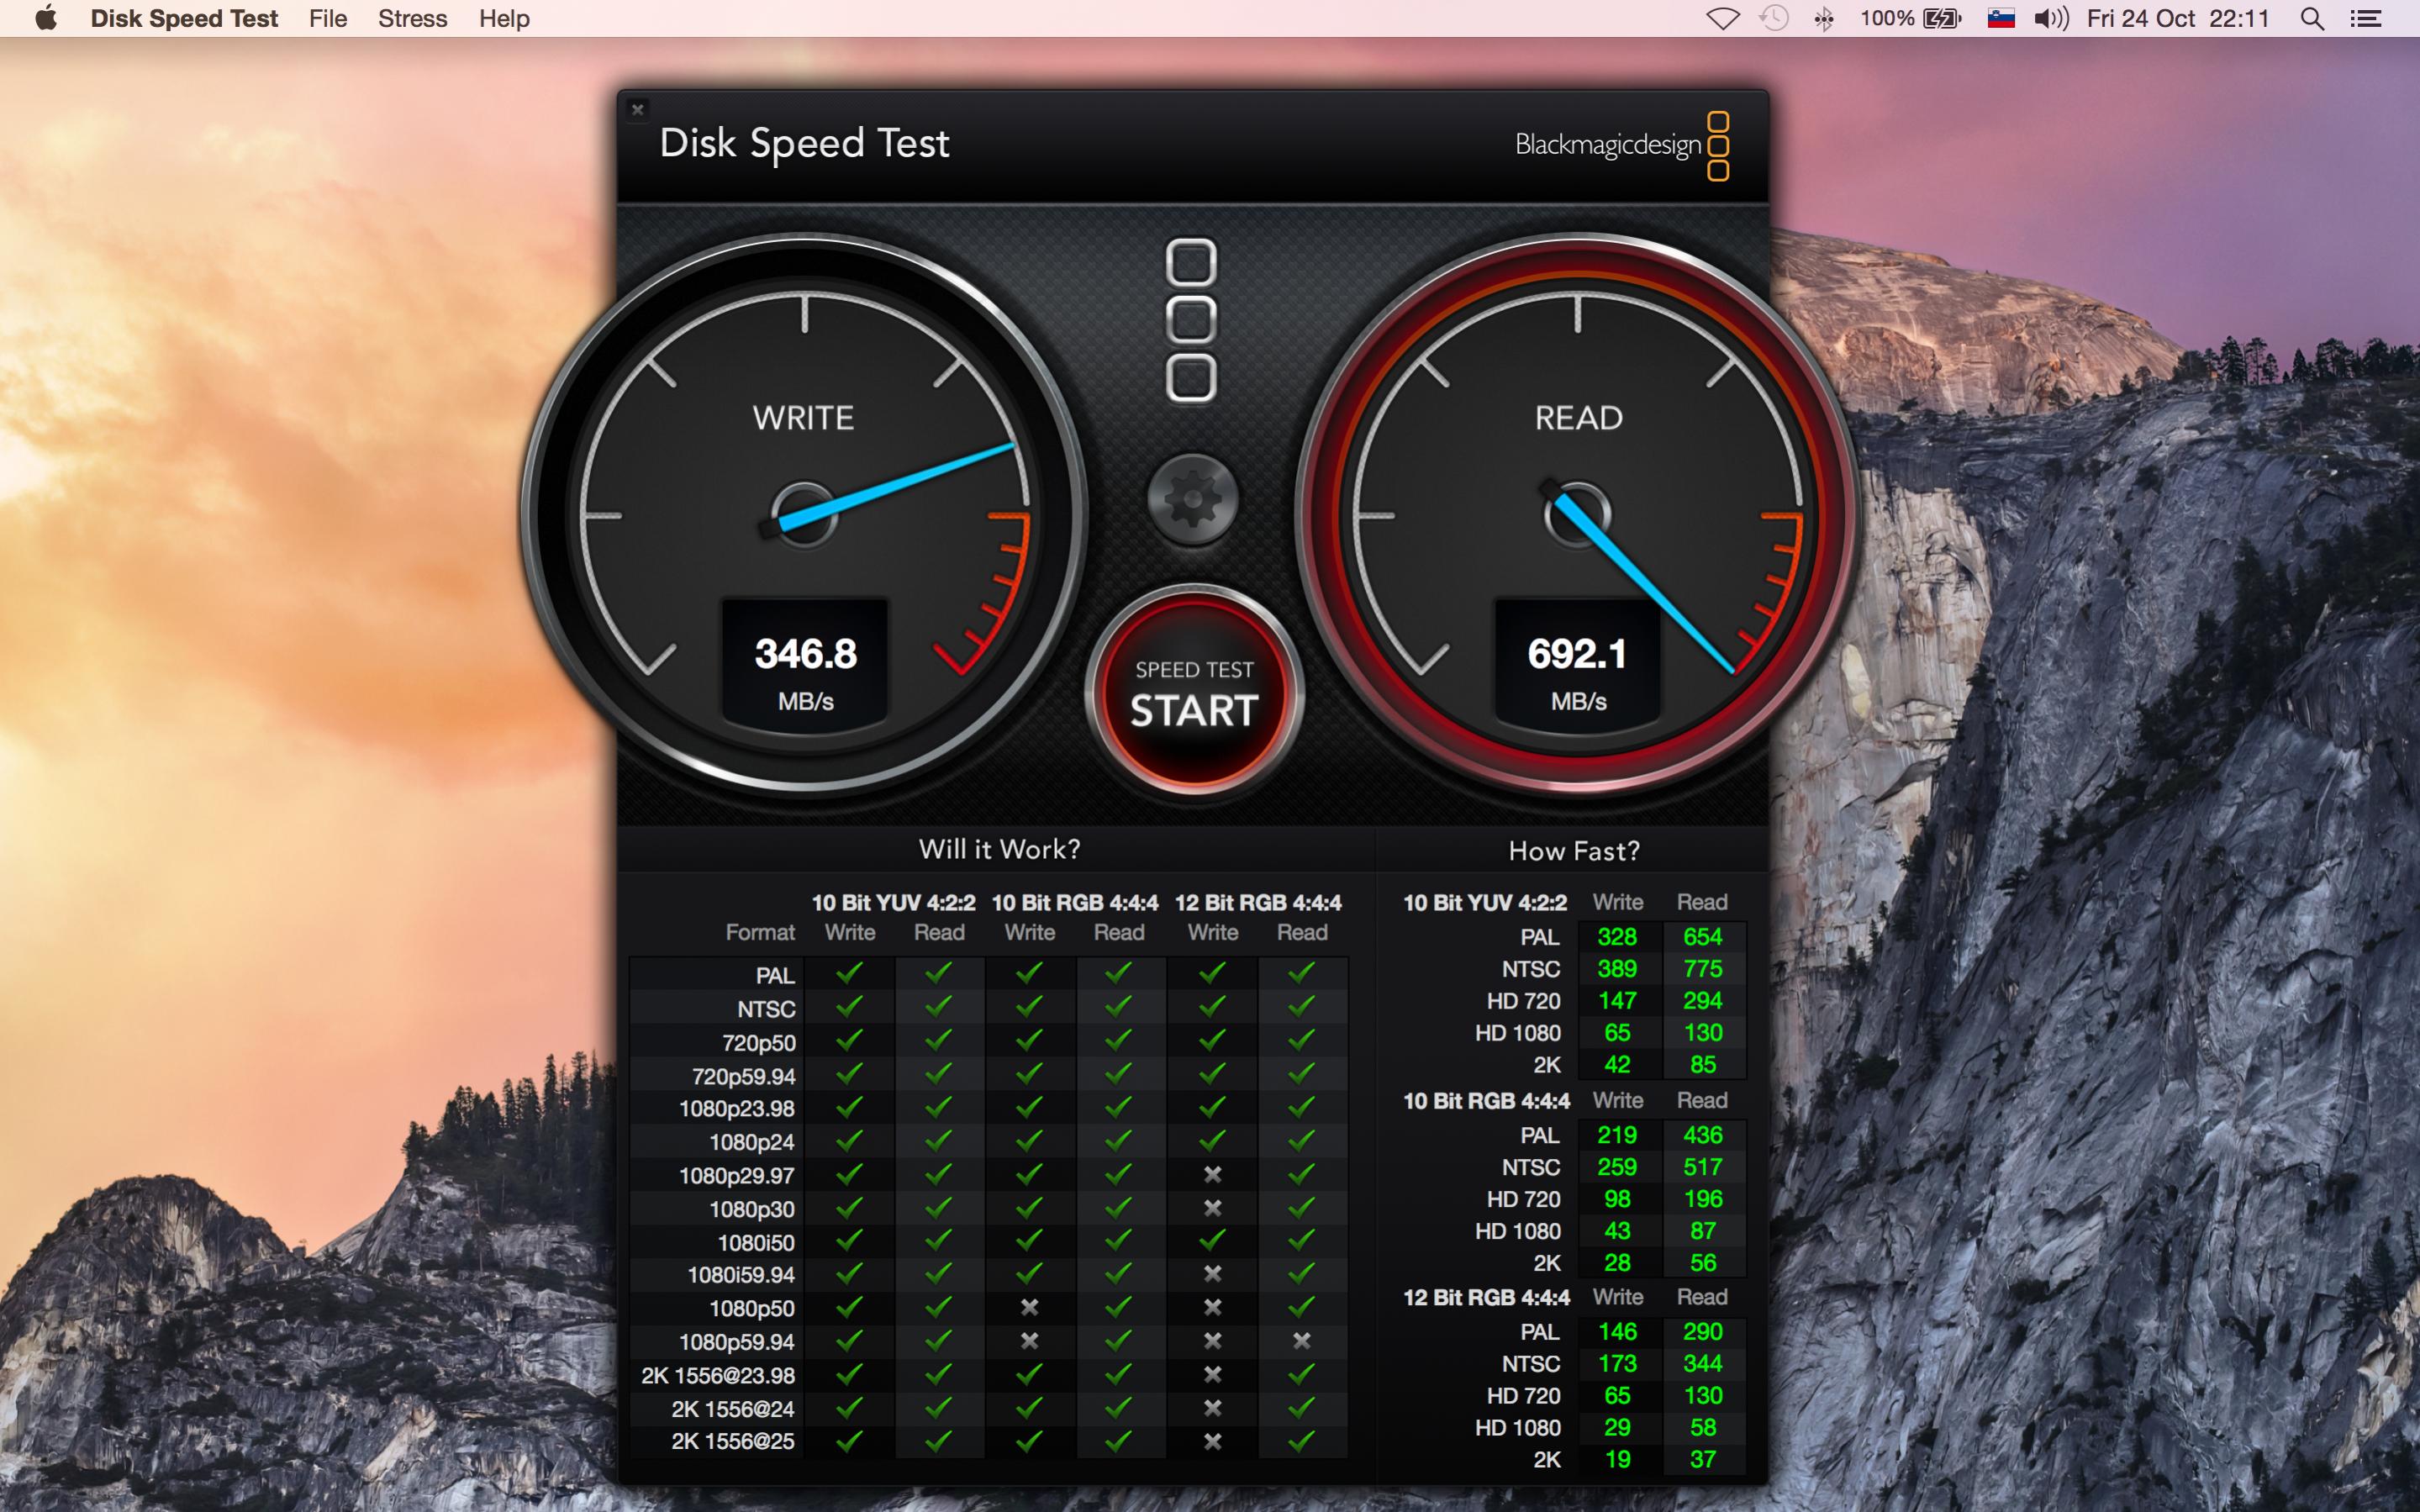Click the 2K 1556@25 format label
Viewport: 2420px width, 1512px height.
point(732,1441)
